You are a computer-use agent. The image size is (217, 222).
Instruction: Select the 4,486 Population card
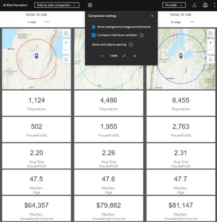(109, 103)
